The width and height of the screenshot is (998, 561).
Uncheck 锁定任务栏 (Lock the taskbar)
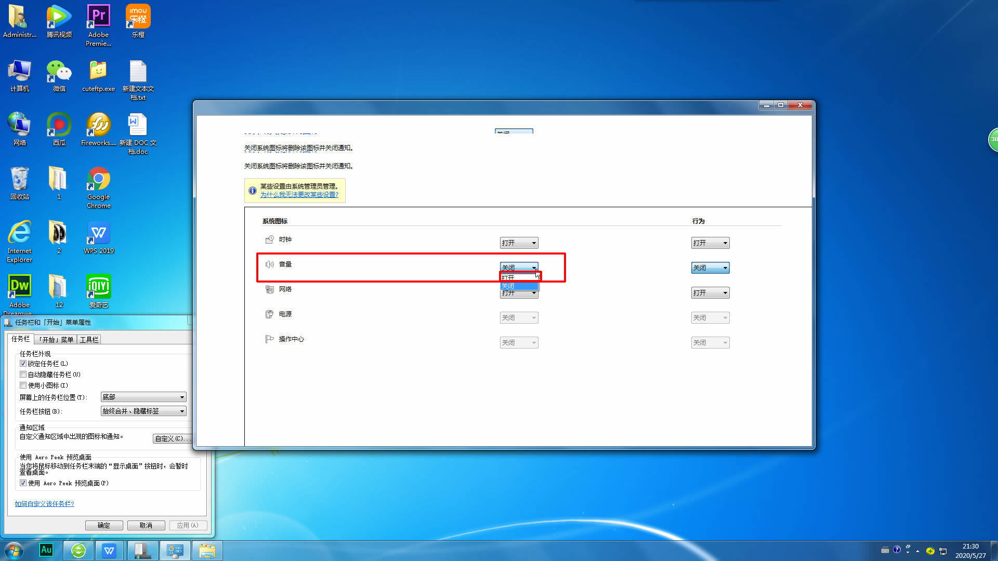coord(23,363)
